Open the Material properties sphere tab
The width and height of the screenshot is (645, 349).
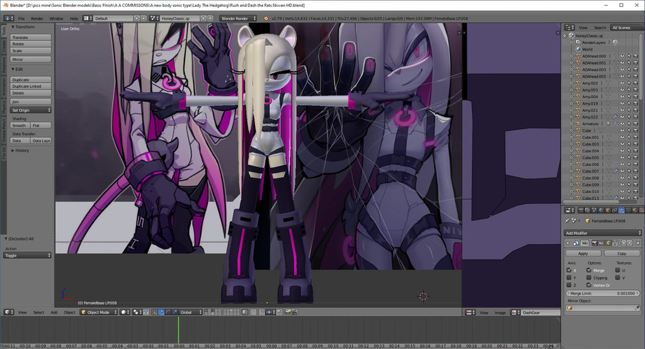tap(635, 210)
